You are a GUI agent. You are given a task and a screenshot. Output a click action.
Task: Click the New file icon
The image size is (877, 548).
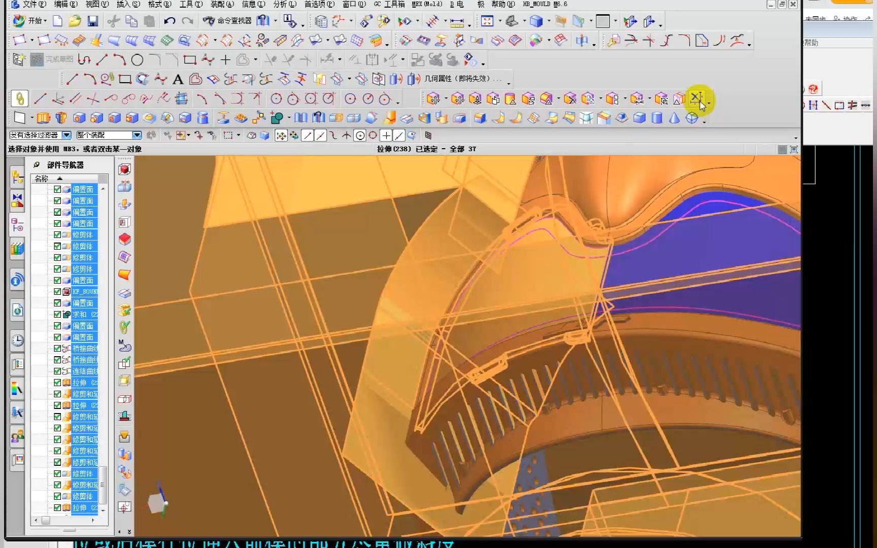(x=58, y=21)
